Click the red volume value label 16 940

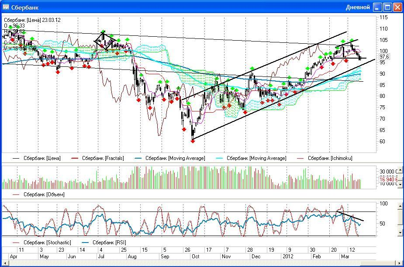click(389, 179)
